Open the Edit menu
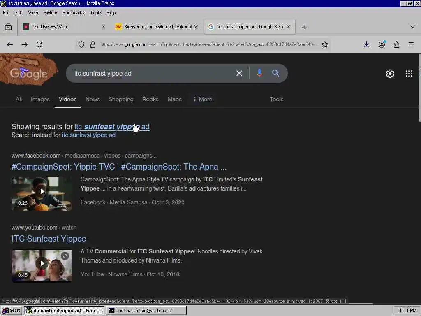421x316 pixels. coord(19,13)
